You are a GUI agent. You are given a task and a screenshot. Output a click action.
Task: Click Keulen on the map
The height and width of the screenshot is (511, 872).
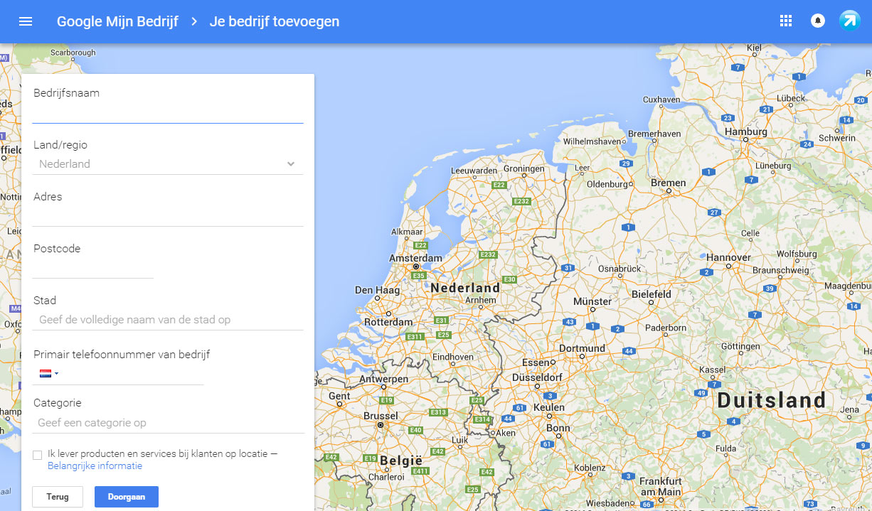549,408
